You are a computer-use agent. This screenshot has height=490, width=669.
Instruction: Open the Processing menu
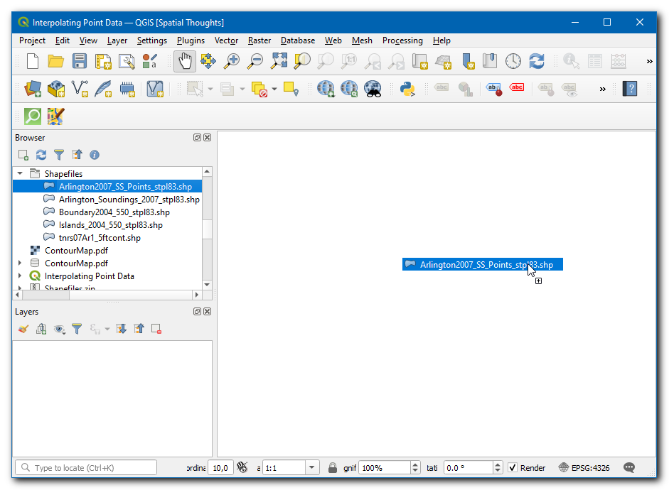click(402, 40)
